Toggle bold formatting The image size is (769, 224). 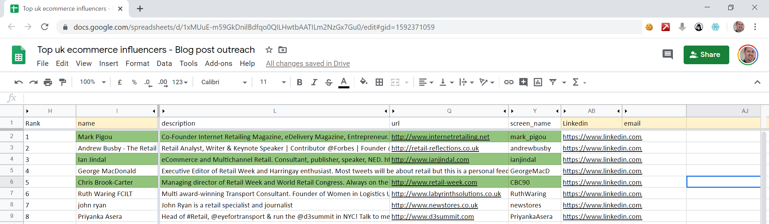[x=299, y=82]
